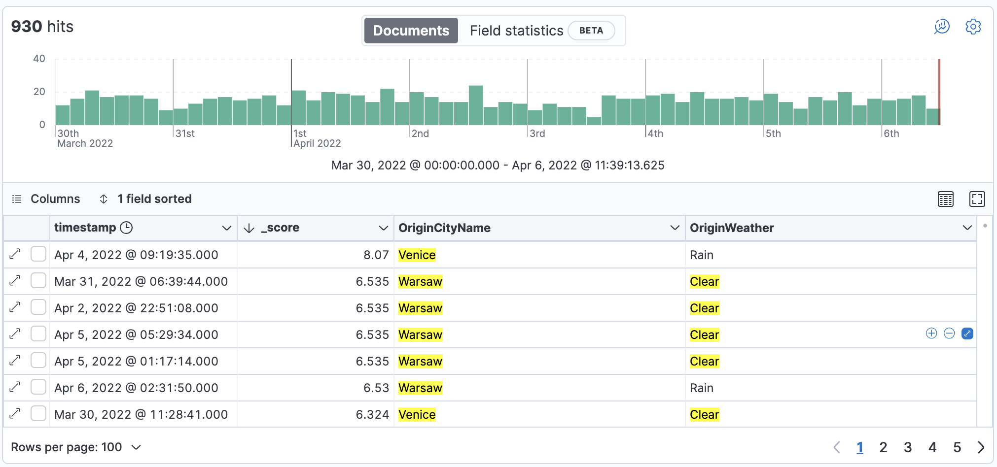Expand the Mar 30 11:28:41 document row
The height and width of the screenshot is (467, 997).
click(15, 414)
